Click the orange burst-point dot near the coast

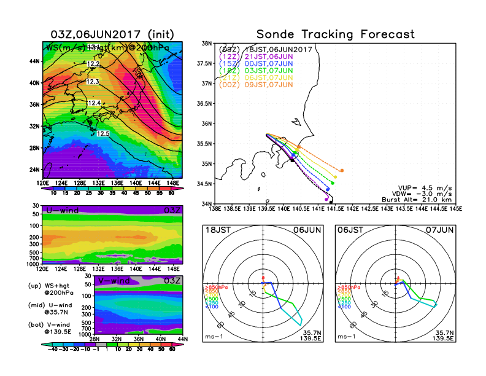click(299, 147)
